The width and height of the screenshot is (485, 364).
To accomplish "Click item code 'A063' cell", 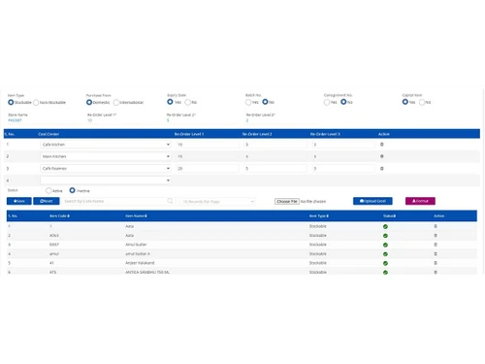I will pos(54,236).
